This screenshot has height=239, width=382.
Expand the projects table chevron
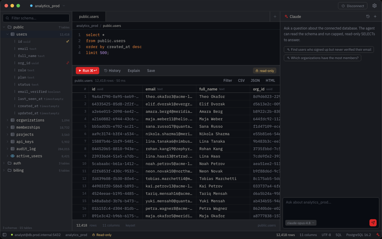point(7,135)
